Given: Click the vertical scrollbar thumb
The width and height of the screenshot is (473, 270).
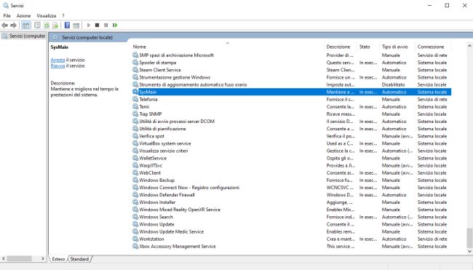Looking at the screenshot, I should coord(469,238).
